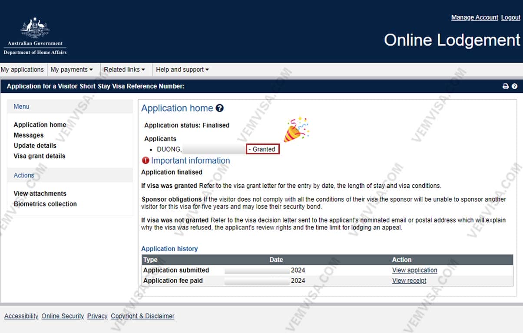Open the Accessibility footer link

click(x=21, y=316)
